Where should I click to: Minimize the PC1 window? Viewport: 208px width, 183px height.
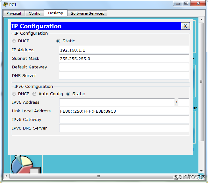(x=178, y=3)
